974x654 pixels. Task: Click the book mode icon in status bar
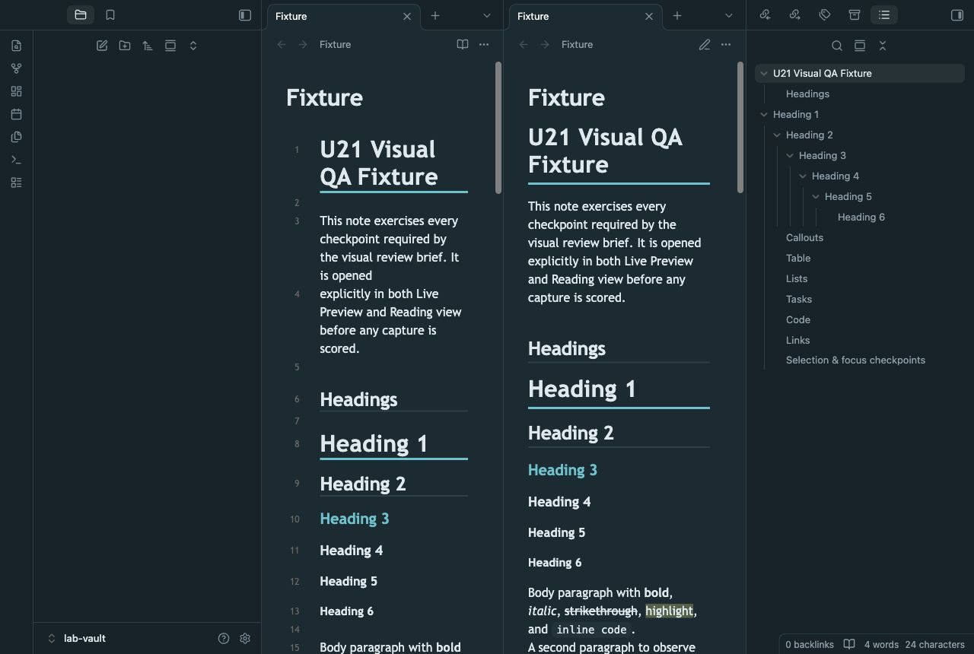tap(849, 644)
